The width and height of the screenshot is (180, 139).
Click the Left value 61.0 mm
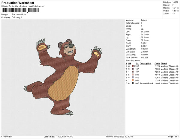(145, 32)
